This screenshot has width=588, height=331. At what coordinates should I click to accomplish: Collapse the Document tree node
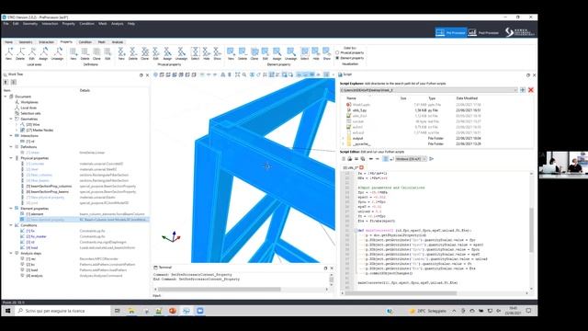click(x=6, y=97)
